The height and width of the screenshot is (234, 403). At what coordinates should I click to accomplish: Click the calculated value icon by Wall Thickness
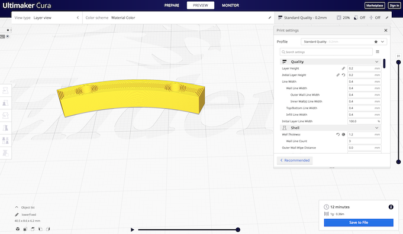[x=343, y=135]
